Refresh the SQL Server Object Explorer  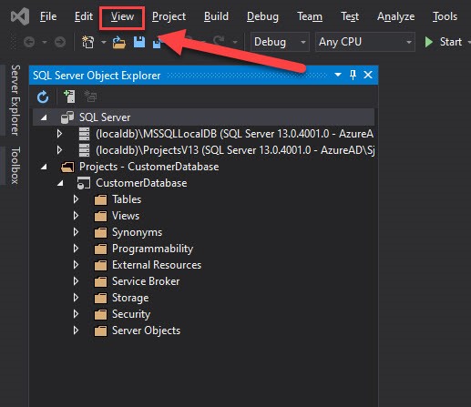[43, 97]
